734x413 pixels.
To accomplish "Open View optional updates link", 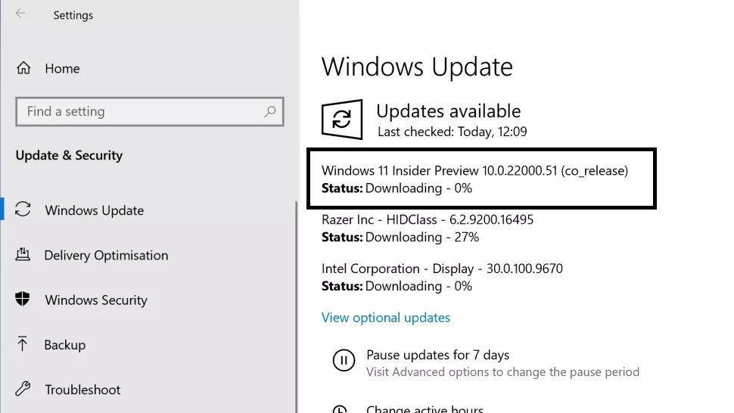I will pos(386,318).
